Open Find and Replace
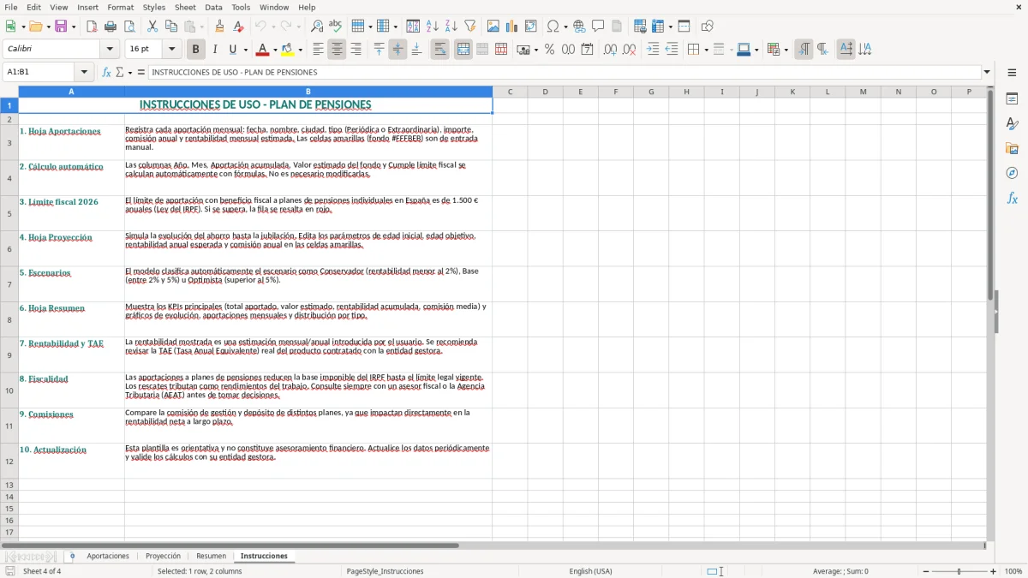This screenshot has width=1028, height=578. (x=317, y=27)
